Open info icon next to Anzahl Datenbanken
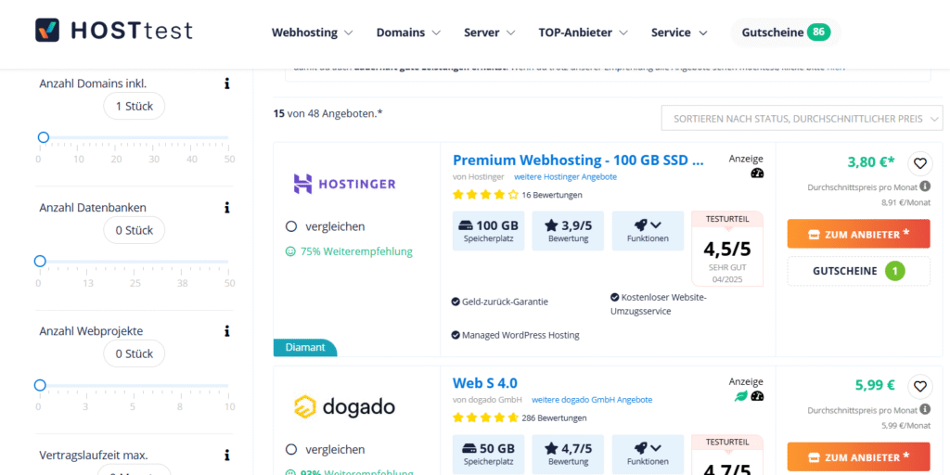This screenshot has height=475, width=950. tap(226, 207)
